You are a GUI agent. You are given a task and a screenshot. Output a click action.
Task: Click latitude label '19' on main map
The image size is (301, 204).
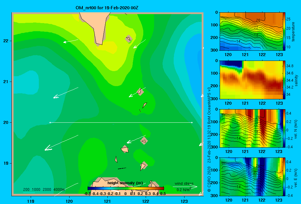pyautogui.click(x=6, y=163)
